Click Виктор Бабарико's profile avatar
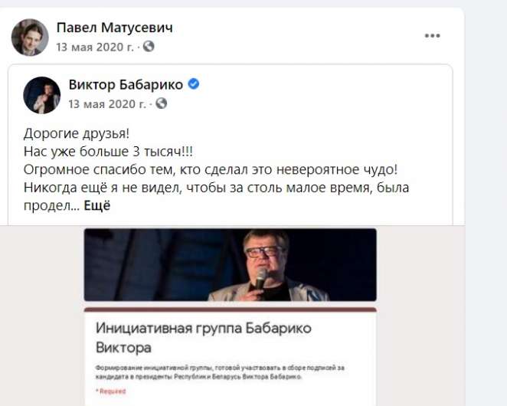The image size is (507, 406). pyautogui.click(x=41, y=95)
